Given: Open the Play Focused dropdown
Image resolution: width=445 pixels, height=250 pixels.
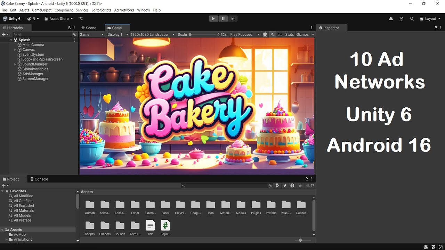Looking at the screenshot, I should pyautogui.click(x=245, y=34).
